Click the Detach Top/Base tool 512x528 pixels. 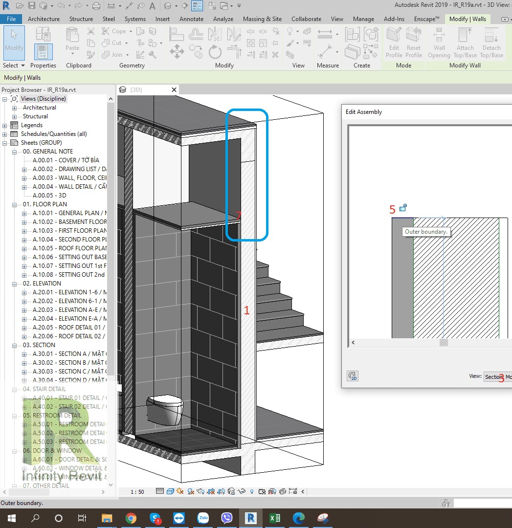[x=491, y=43]
